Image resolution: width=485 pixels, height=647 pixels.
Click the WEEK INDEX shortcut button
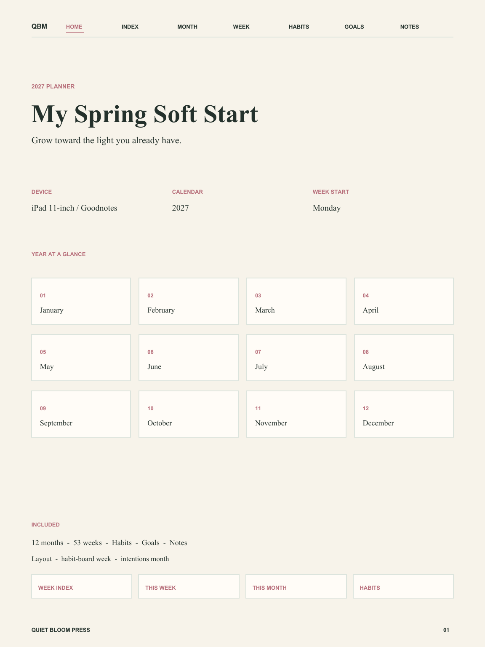click(x=82, y=586)
